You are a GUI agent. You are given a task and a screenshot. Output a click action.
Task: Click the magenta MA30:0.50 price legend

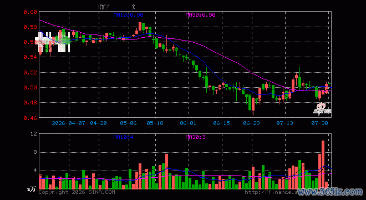pos(201,15)
